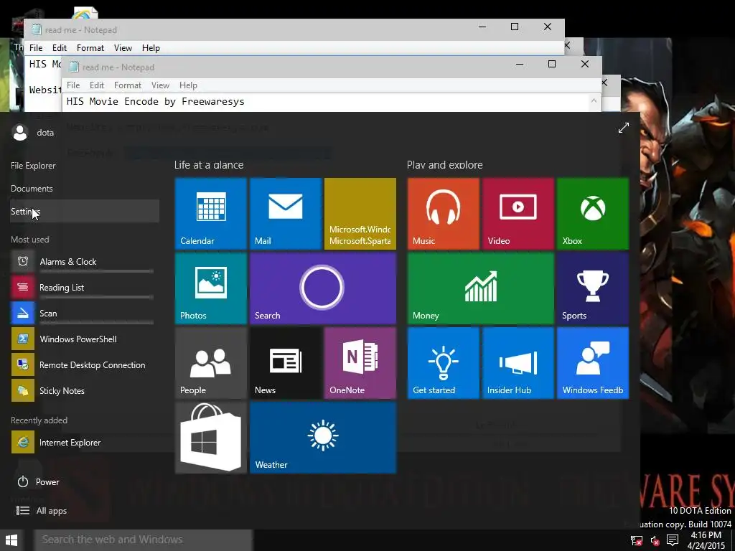Open the Microsoft.Spartan tile
The image size is (735, 551).
click(x=360, y=214)
